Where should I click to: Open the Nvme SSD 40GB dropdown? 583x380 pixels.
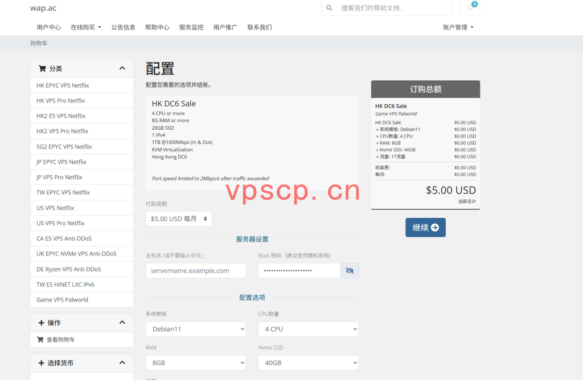click(308, 363)
